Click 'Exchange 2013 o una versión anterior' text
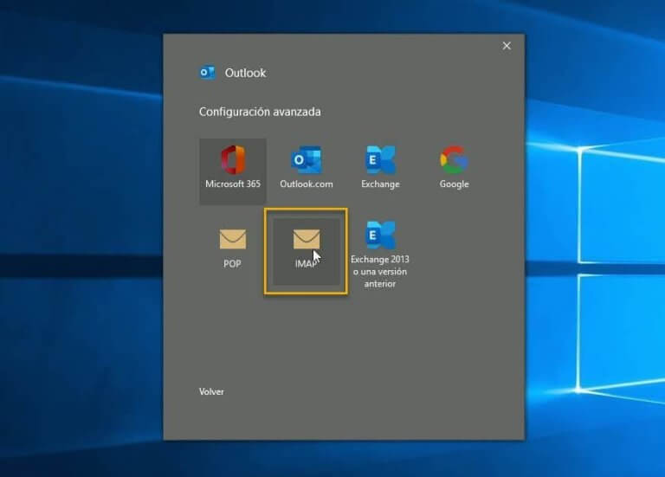This screenshot has width=665, height=477. tap(380, 271)
